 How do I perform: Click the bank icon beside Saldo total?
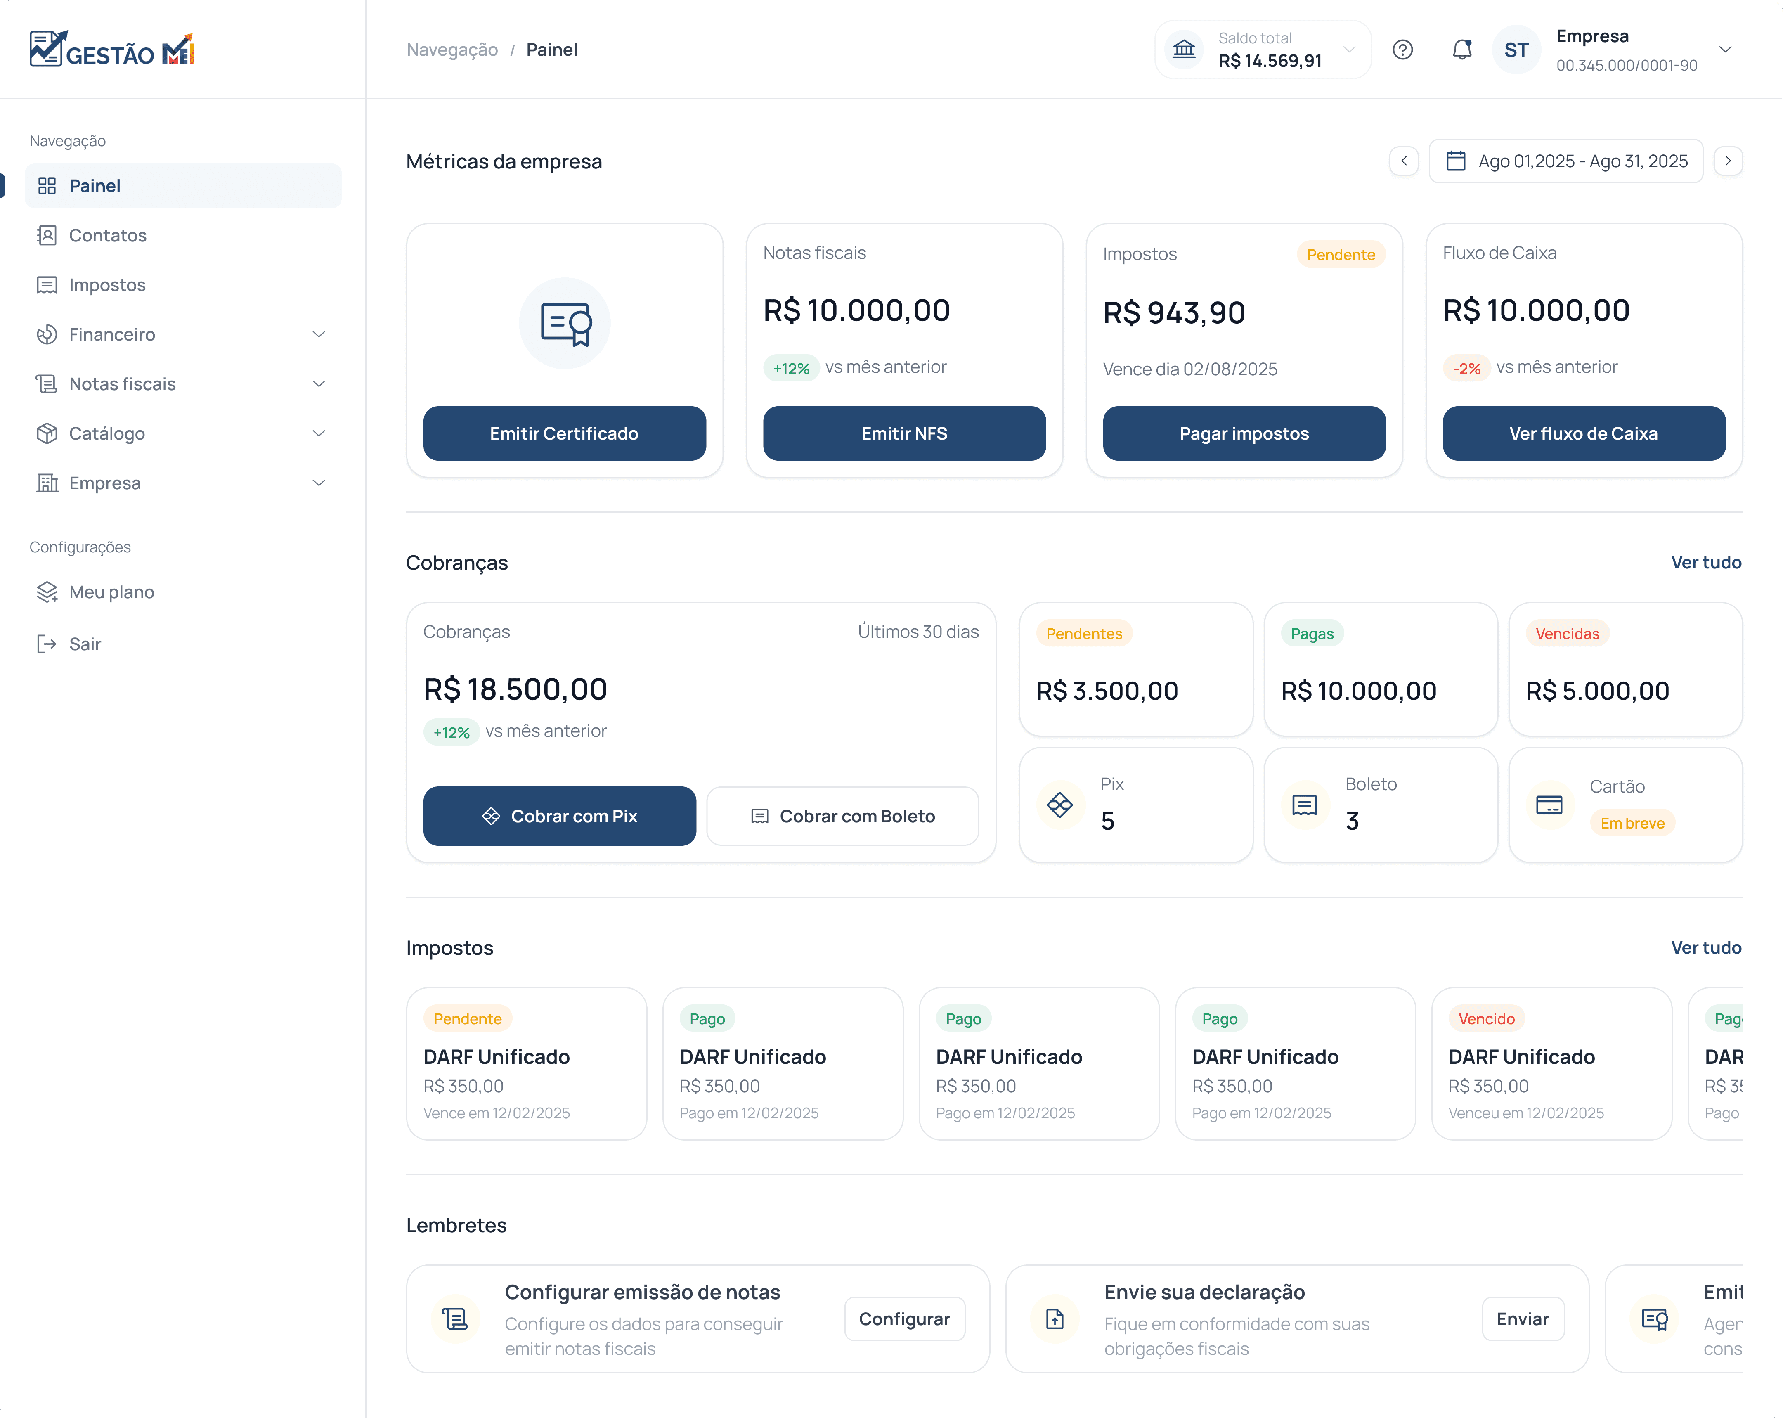(x=1184, y=50)
